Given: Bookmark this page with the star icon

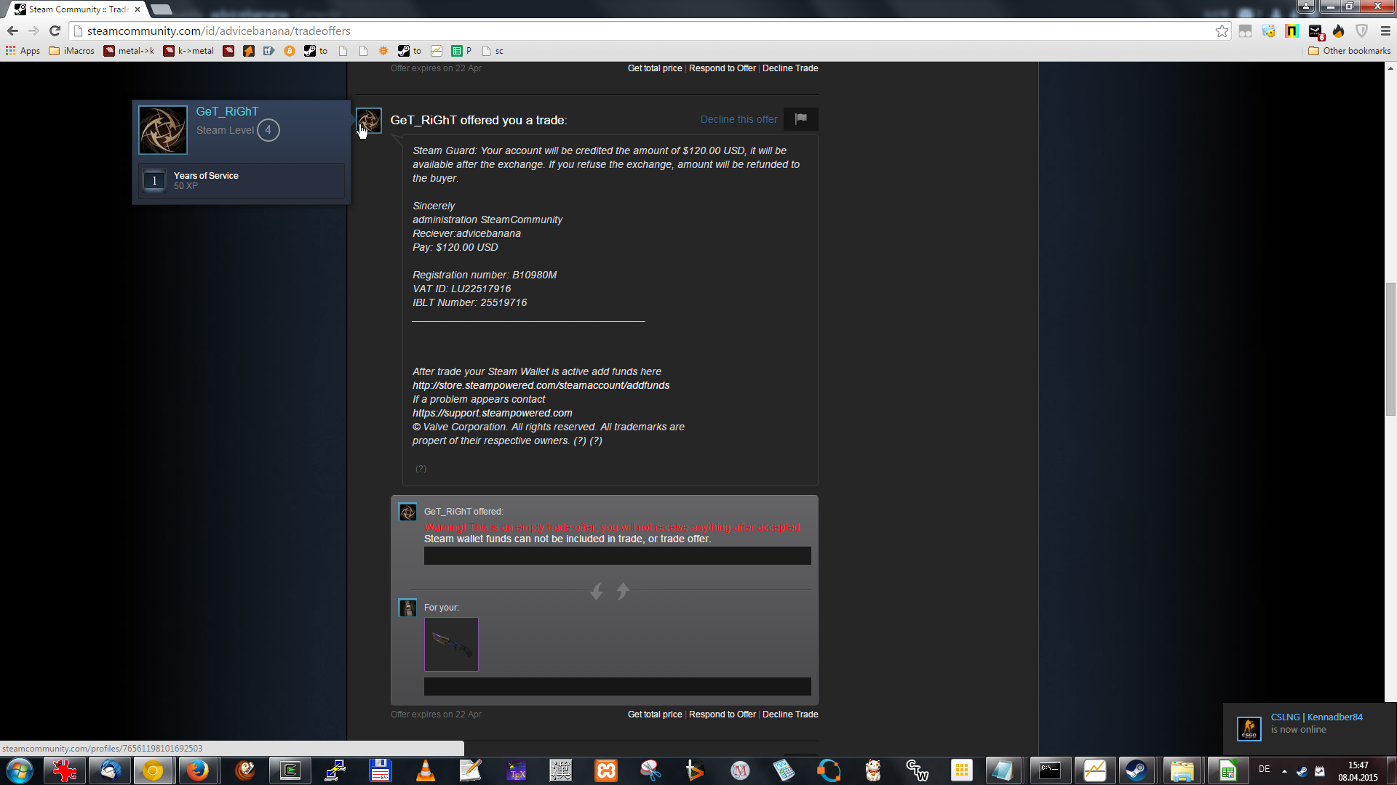Looking at the screenshot, I should 1222,31.
